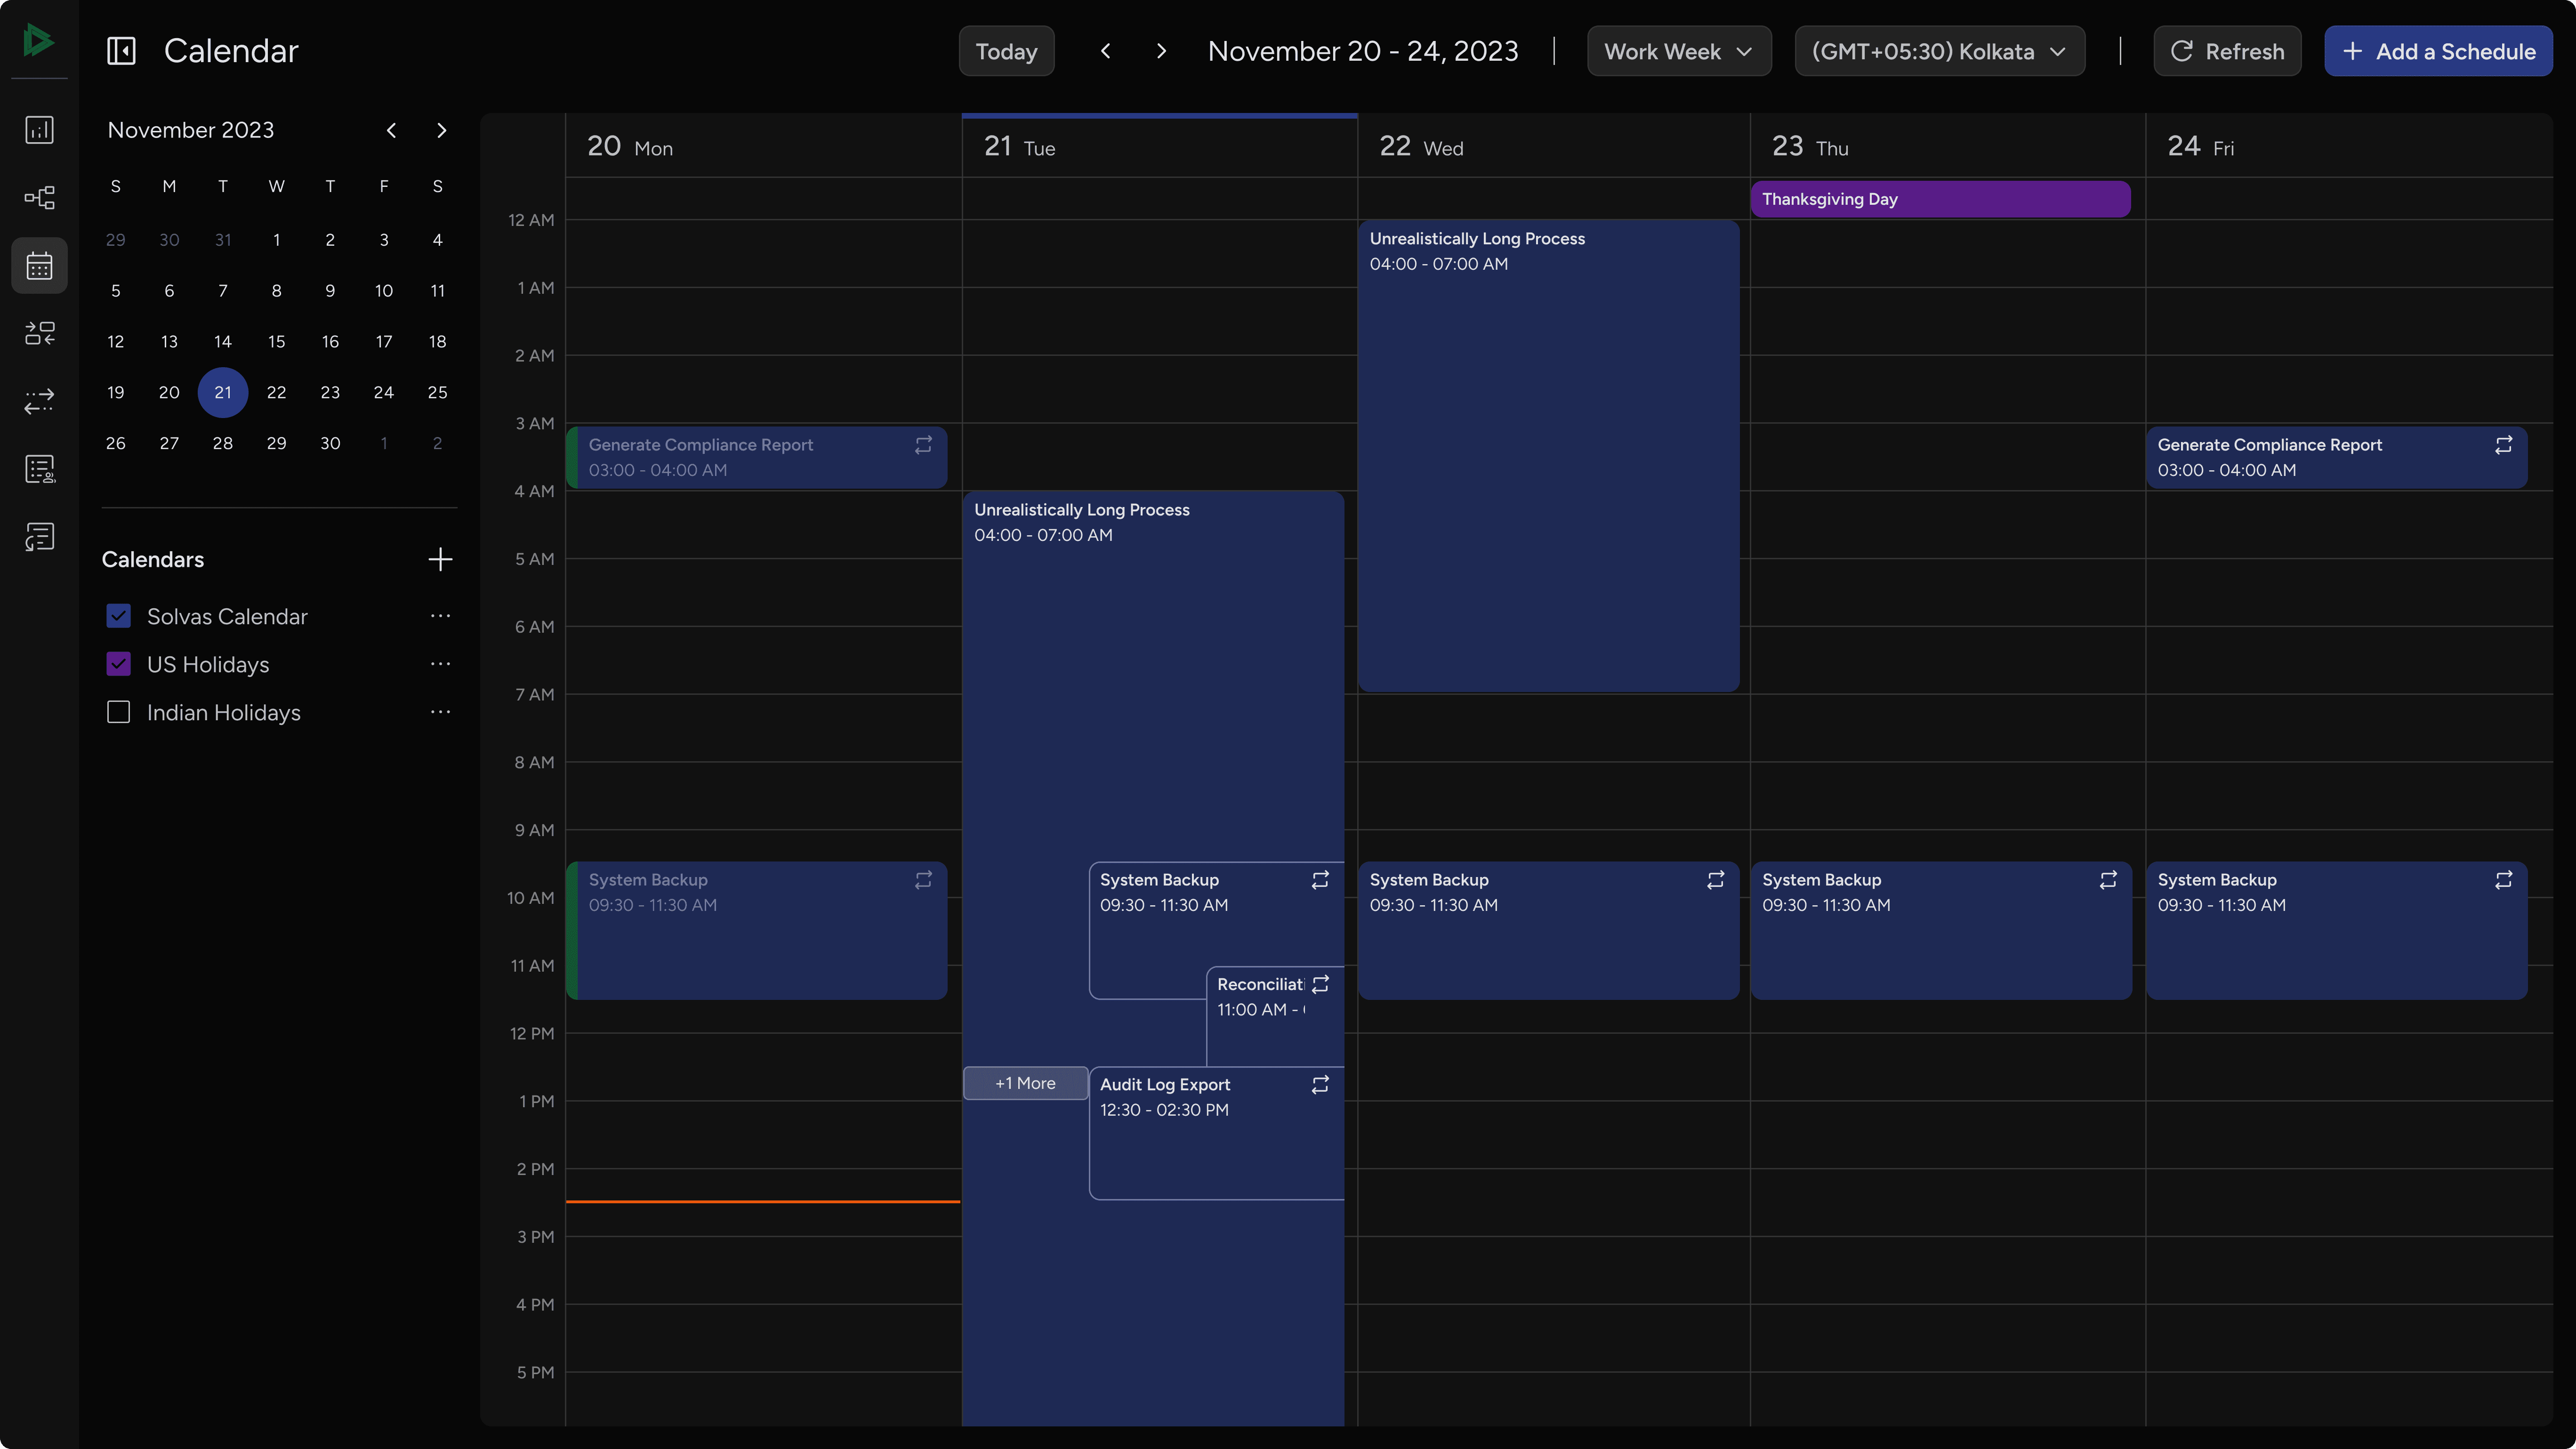Click the Add a Schedule button

2438,50
